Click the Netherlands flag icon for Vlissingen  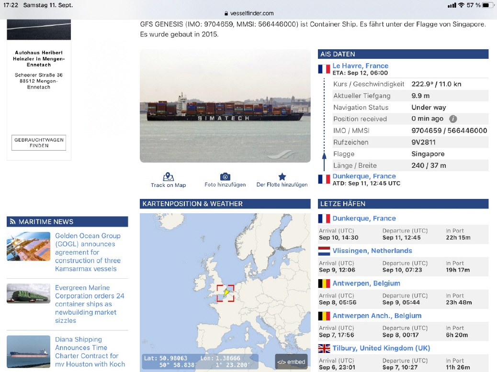coord(324,251)
